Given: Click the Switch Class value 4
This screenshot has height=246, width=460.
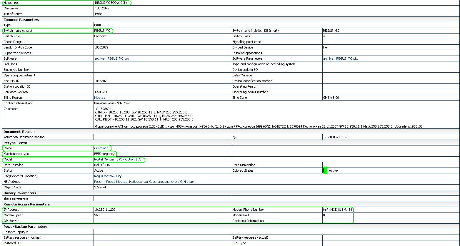Looking at the screenshot, I should coord(324,36).
